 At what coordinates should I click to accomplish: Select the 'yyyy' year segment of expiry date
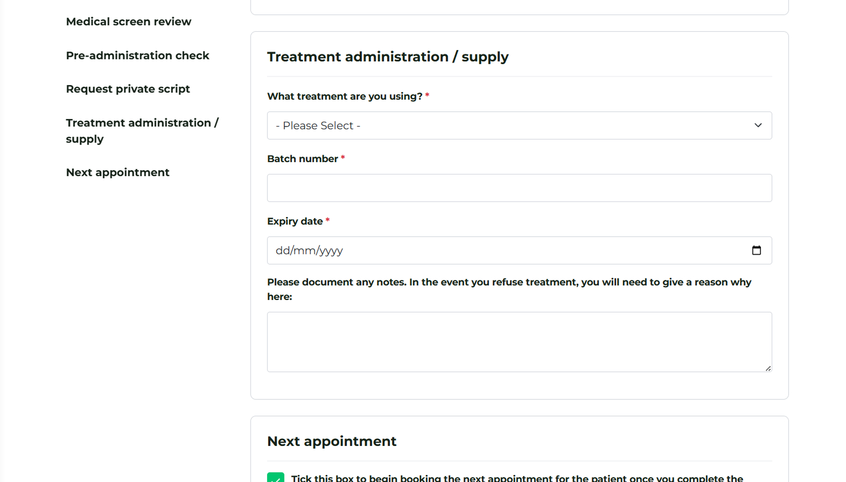[x=331, y=250]
